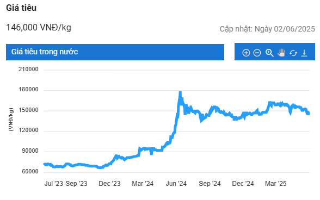The image size is (320, 200).
Task: Click the Jul '23 x-axis label
Action: (x=54, y=184)
